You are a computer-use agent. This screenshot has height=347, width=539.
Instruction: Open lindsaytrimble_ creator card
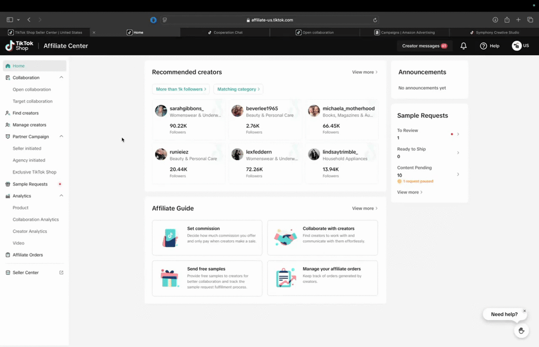(x=341, y=164)
